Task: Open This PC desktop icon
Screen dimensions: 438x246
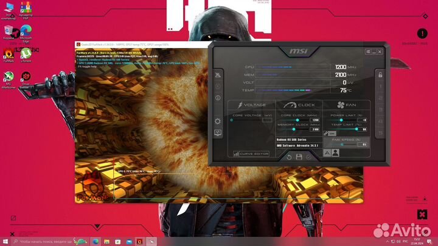Action: point(9,10)
